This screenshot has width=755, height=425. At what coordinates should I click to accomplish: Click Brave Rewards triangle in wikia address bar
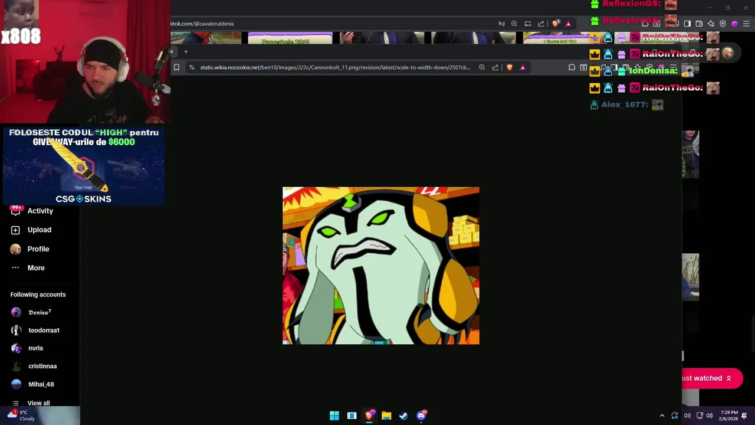pyautogui.click(x=523, y=67)
